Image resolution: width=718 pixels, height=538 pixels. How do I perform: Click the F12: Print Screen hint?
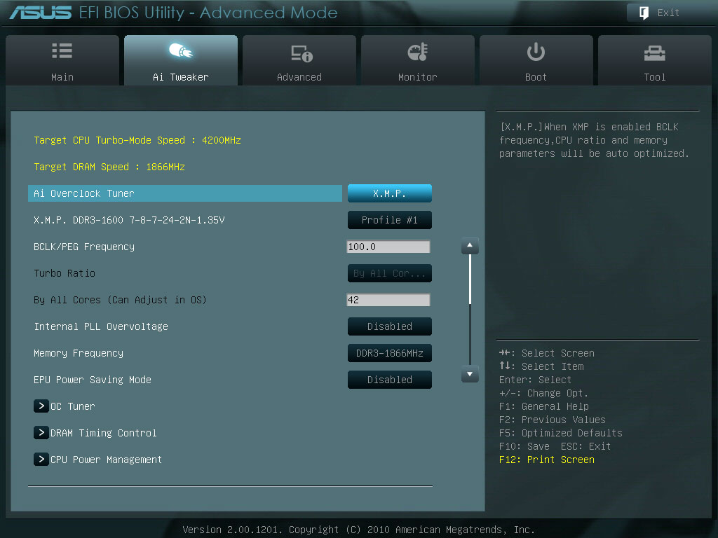pyautogui.click(x=547, y=460)
